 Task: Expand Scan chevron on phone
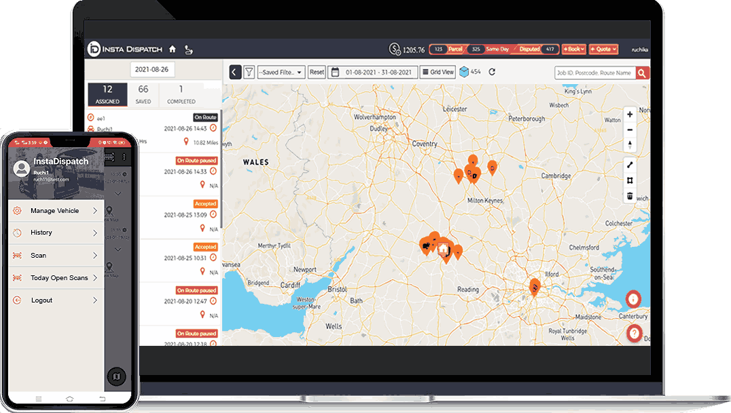(95, 255)
